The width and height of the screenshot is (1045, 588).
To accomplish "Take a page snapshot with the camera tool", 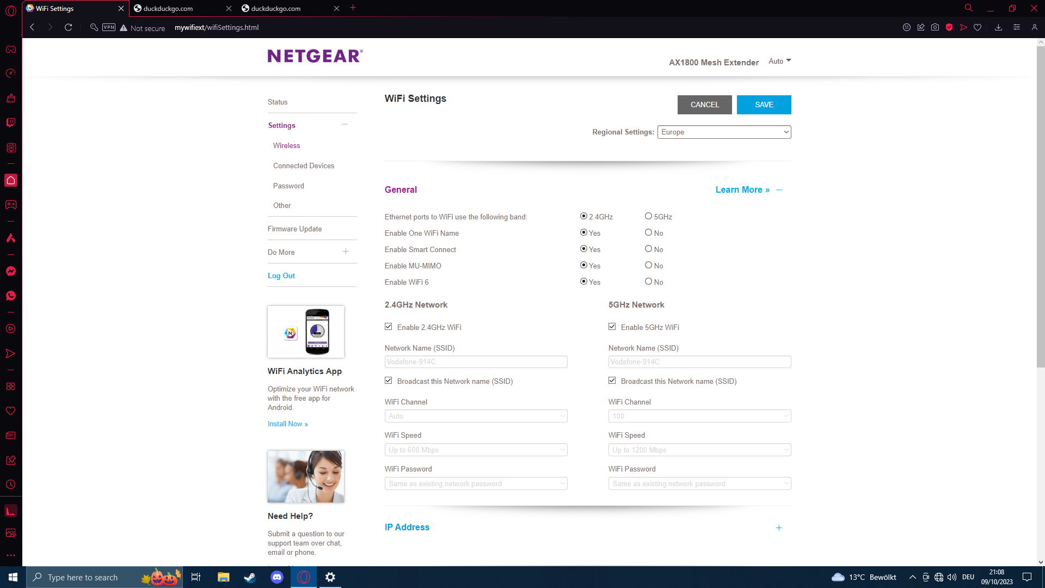I will [x=936, y=27].
